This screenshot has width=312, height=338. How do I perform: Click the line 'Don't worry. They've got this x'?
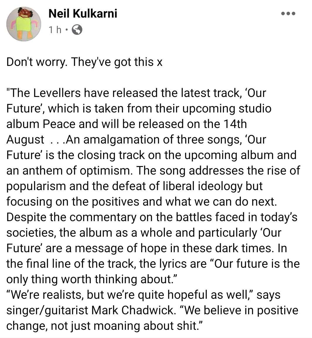pyautogui.click(x=84, y=62)
